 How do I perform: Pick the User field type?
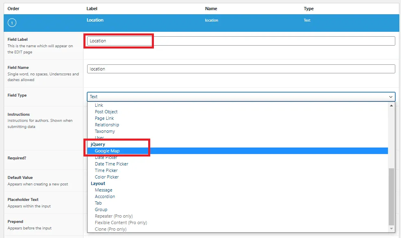(x=99, y=138)
